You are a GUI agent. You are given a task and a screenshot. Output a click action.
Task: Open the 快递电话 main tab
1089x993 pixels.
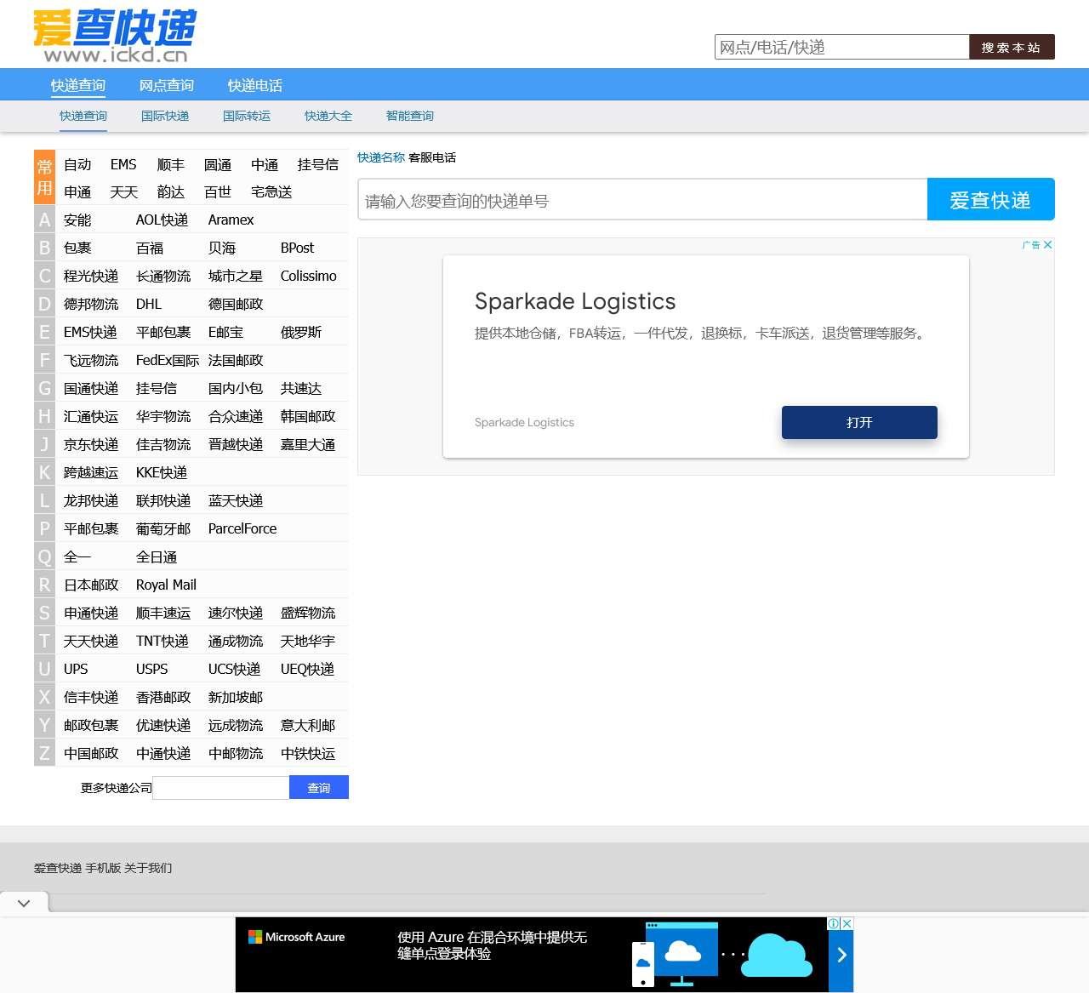click(255, 85)
